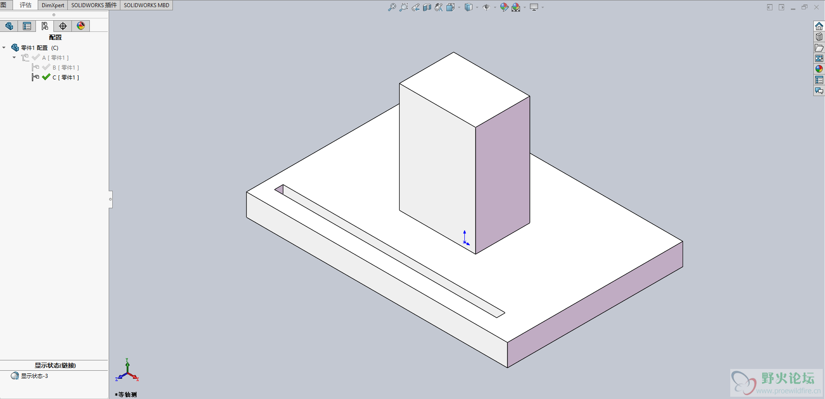Collapse the 零件1 配置 (C) tree node
Screen dimensions: 825x399
tap(4, 48)
